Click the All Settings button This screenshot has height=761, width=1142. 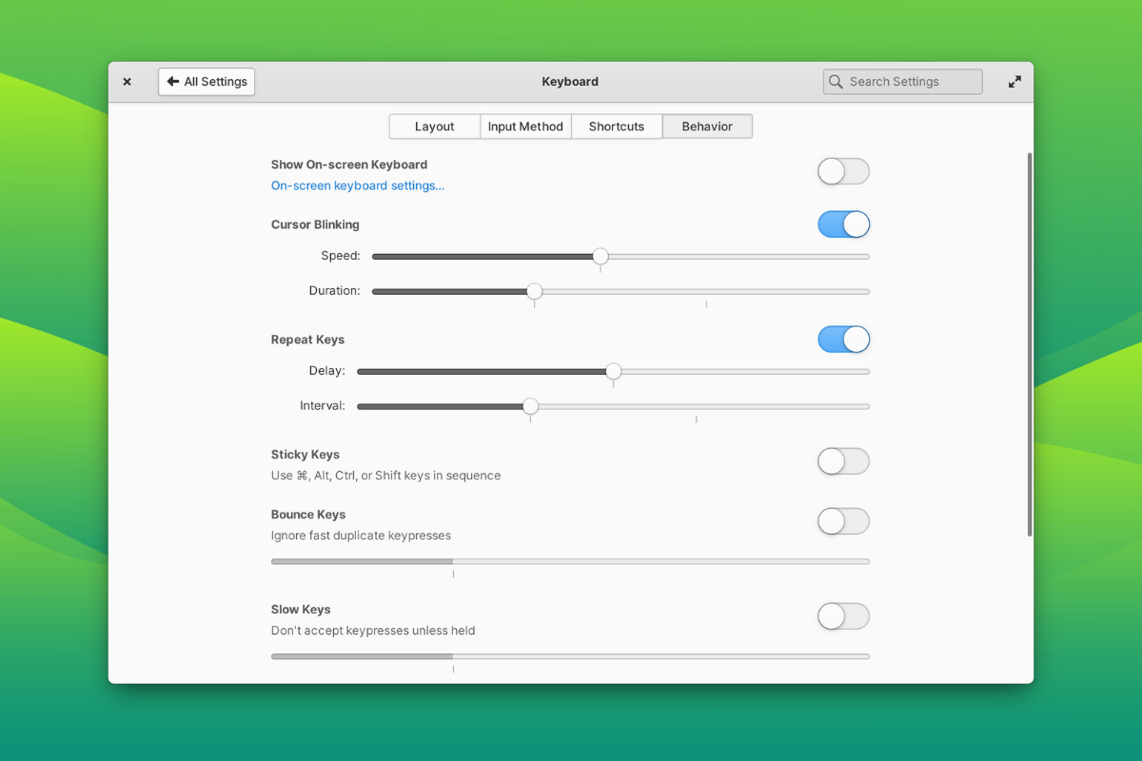[x=207, y=81]
